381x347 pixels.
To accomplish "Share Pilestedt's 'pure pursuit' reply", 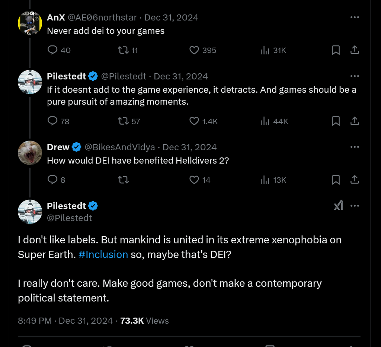I will coord(355,121).
